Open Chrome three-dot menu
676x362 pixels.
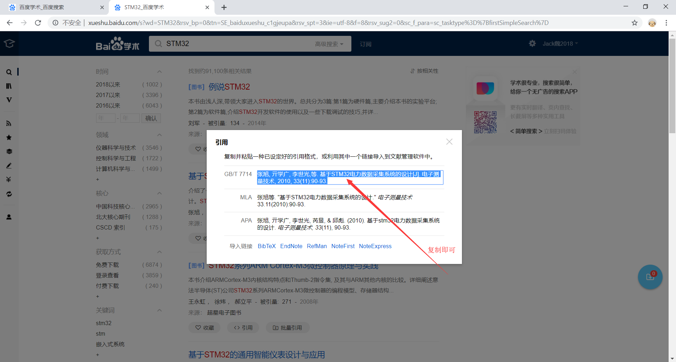(x=666, y=23)
